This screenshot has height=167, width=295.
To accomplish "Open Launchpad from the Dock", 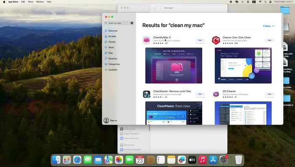I will pos(67,160).
